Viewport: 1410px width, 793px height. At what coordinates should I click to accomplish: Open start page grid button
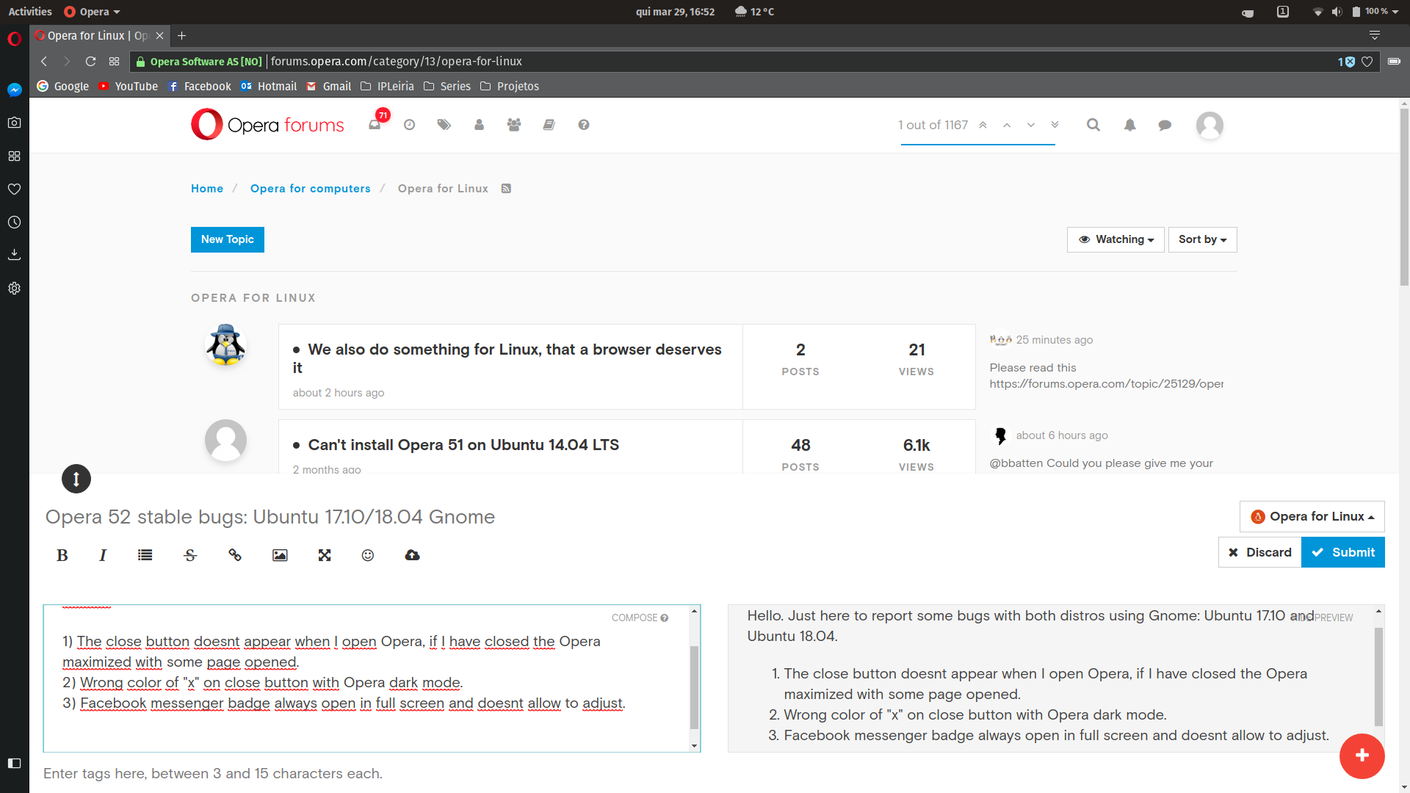pyautogui.click(x=114, y=62)
